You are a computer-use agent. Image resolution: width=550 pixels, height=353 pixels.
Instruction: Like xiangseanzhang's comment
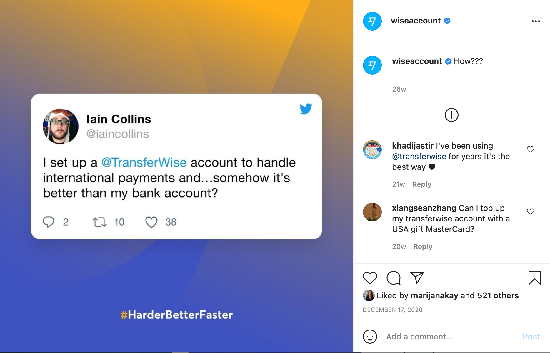530,211
